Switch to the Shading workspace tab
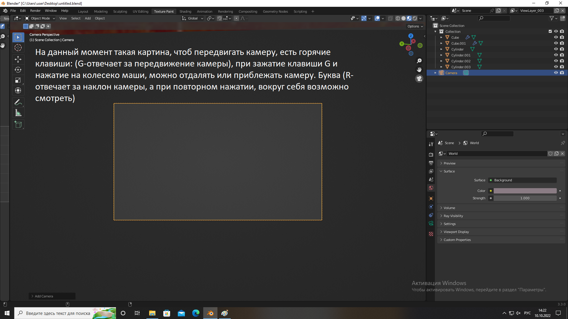Screen dimensions: 568x319 click(x=185, y=12)
